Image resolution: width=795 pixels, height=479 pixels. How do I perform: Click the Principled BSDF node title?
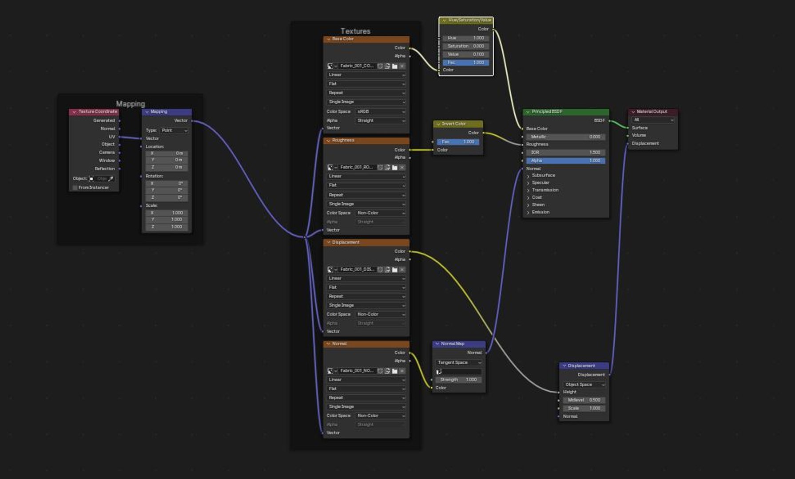coord(547,112)
